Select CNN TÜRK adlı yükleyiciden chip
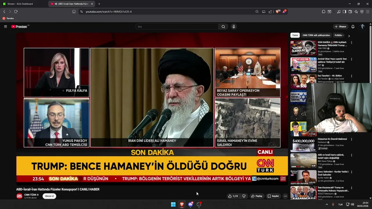Screen dimensions: 372x209 pos(316,35)
